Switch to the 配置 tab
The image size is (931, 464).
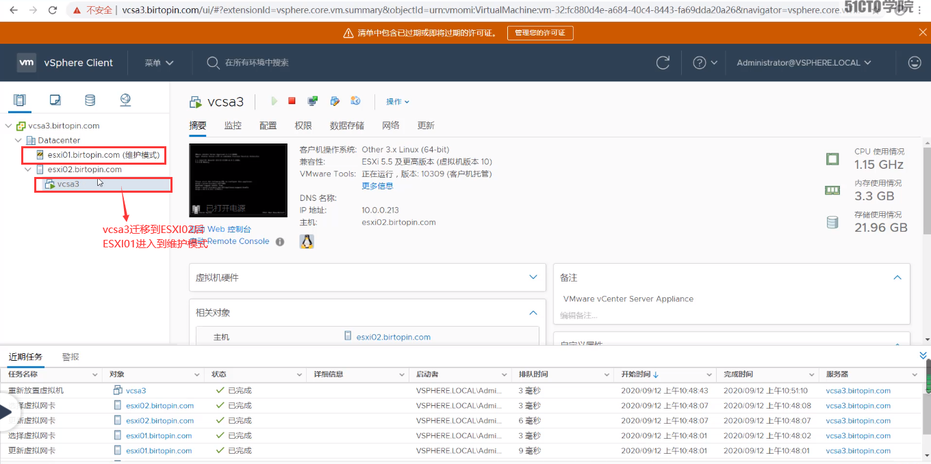click(268, 126)
